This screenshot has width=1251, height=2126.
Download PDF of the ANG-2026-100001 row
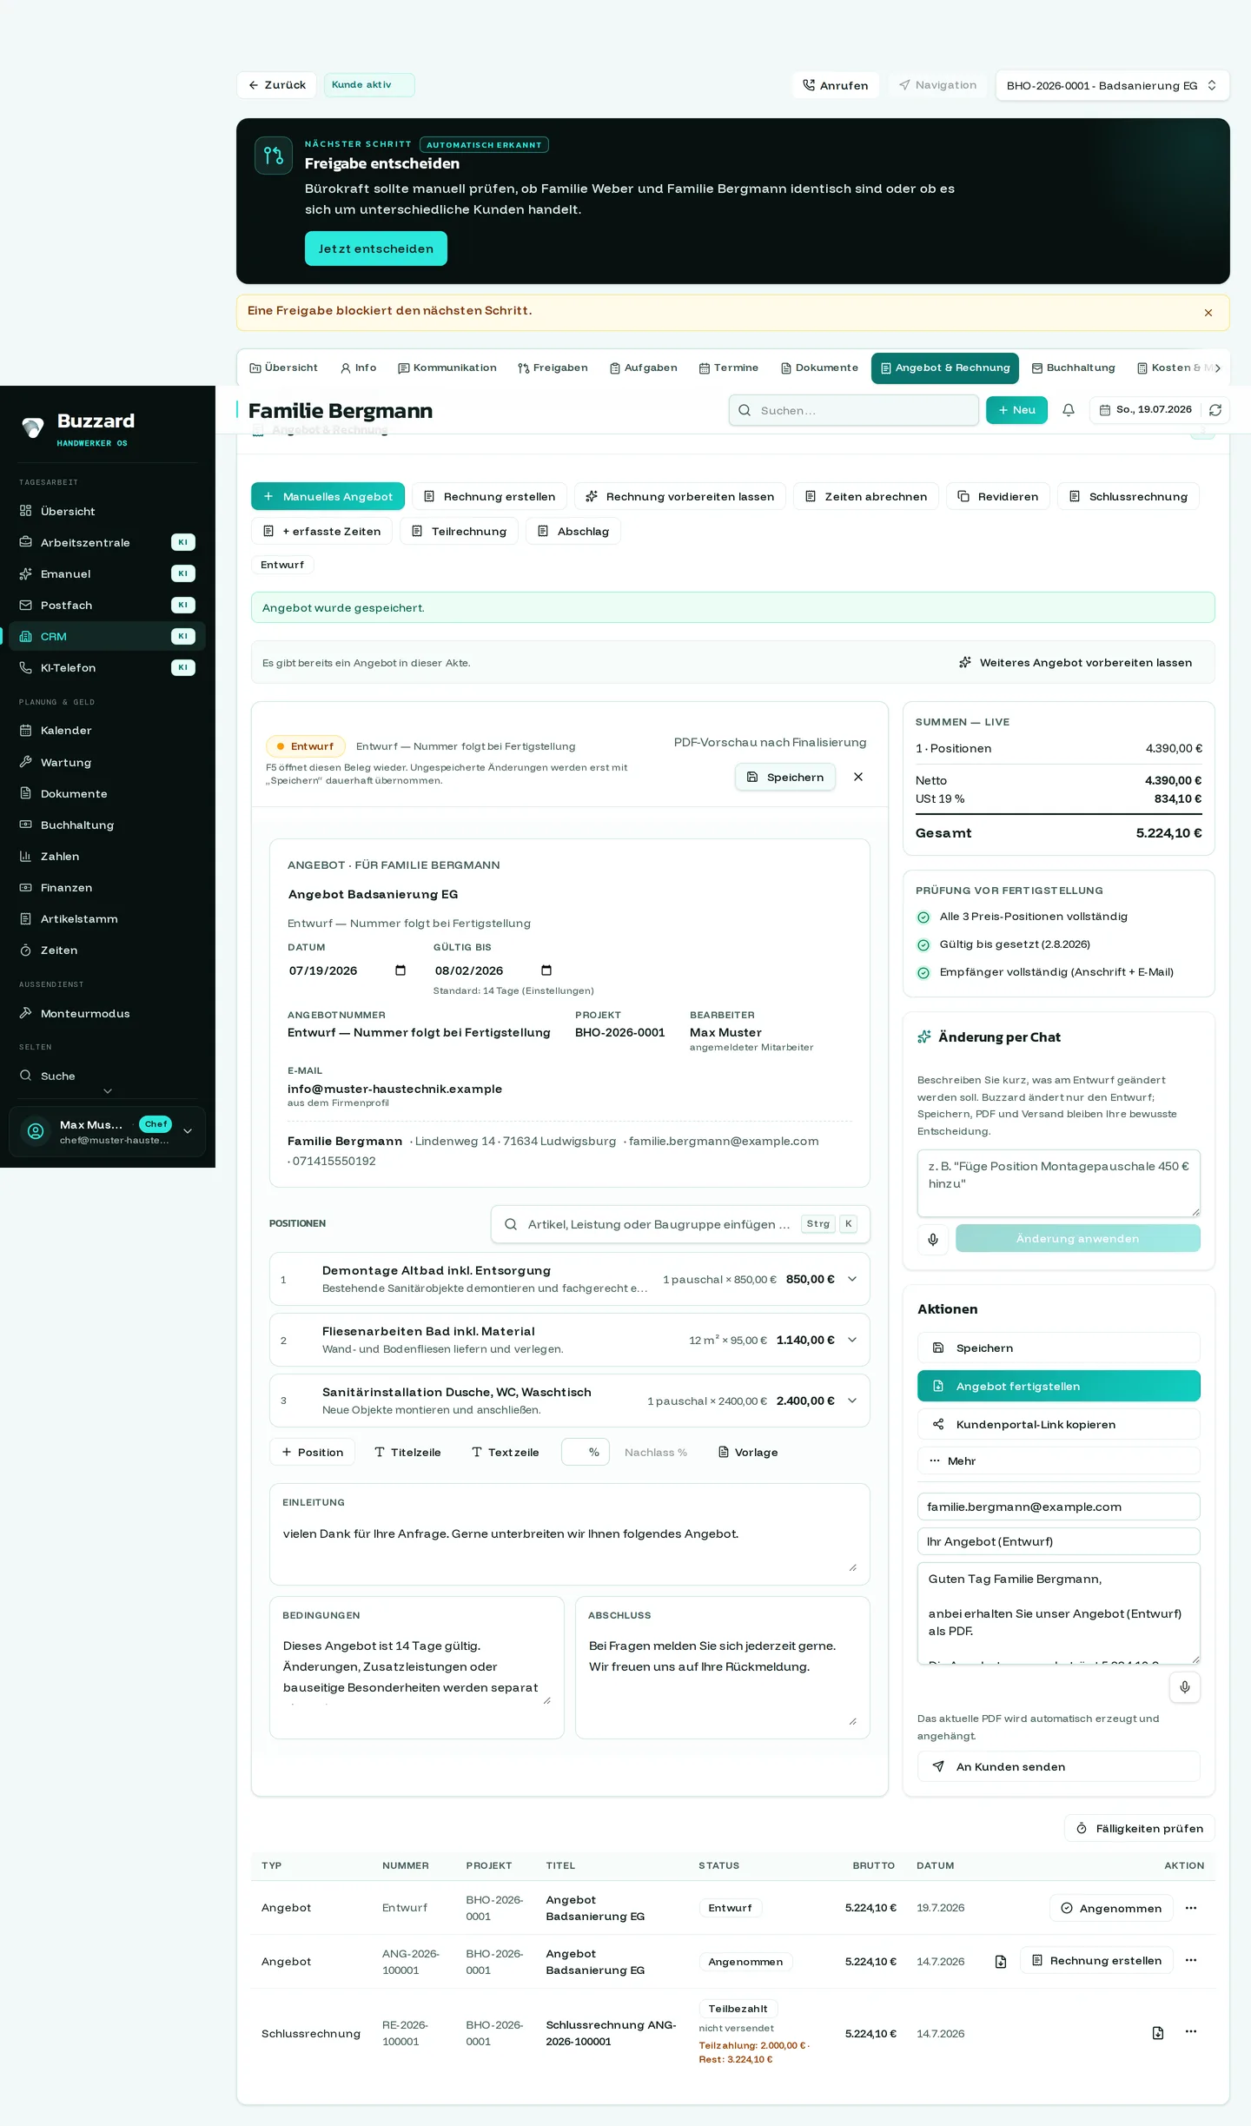(x=1001, y=1962)
